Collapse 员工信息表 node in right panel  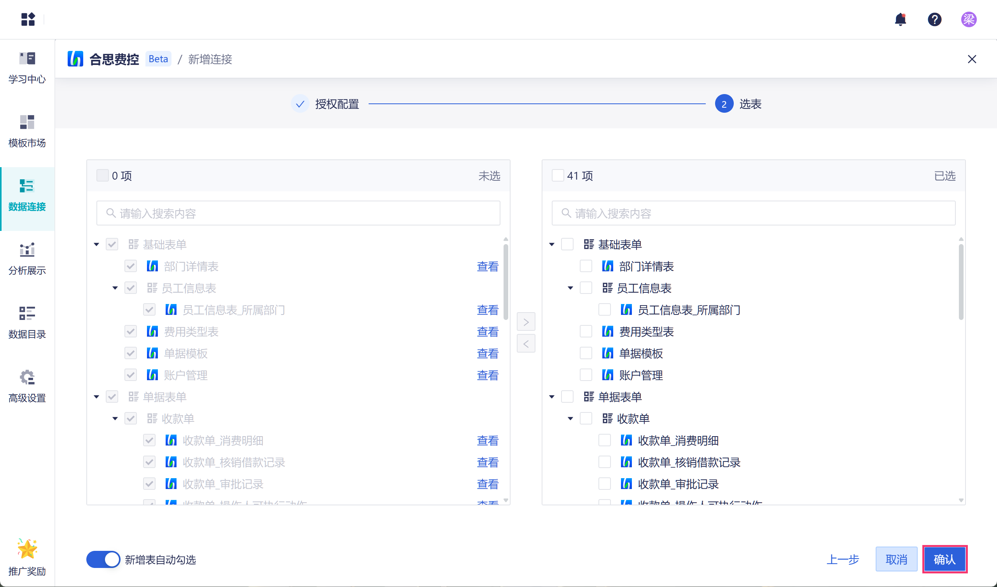pyautogui.click(x=570, y=288)
